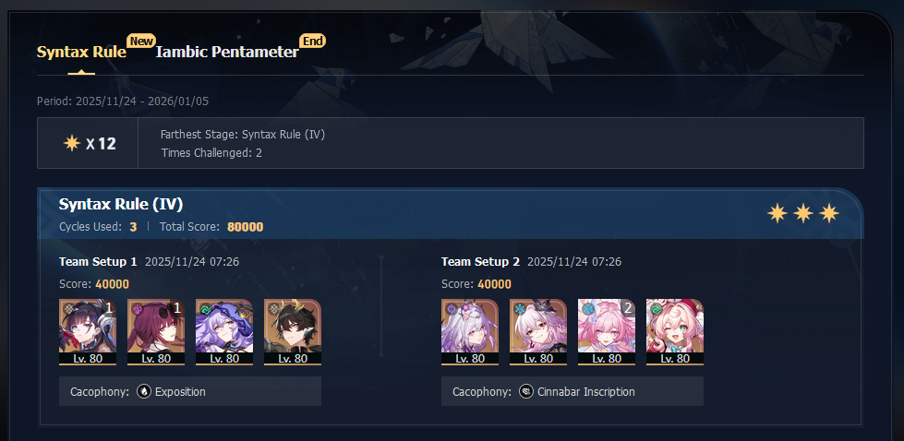Click the New badge on Syntax Rule
Screen dimensions: 904x441
[x=141, y=41]
